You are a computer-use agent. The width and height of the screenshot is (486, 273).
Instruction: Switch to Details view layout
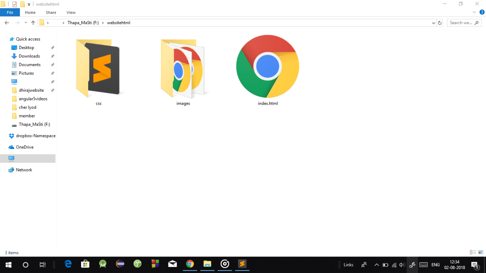point(473,252)
